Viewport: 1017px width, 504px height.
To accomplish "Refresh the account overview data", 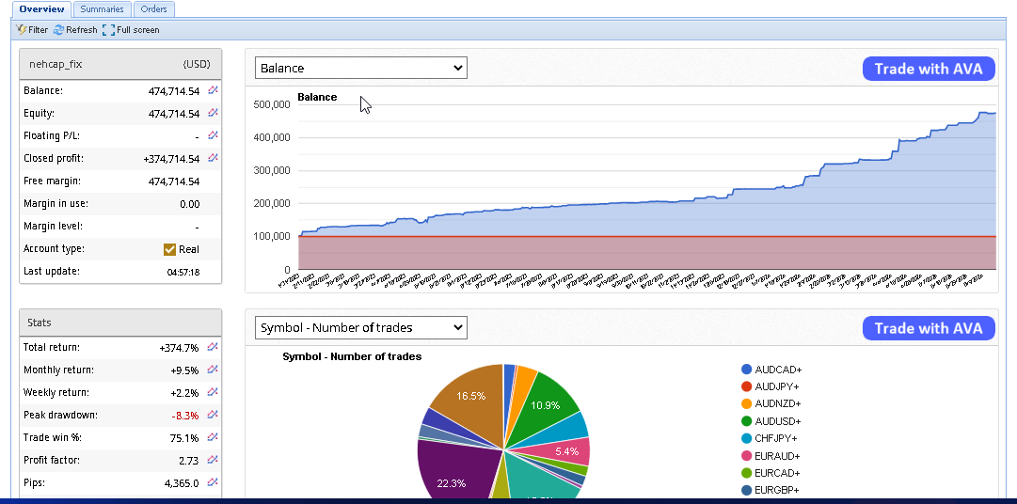I will (x=75, y=30).
